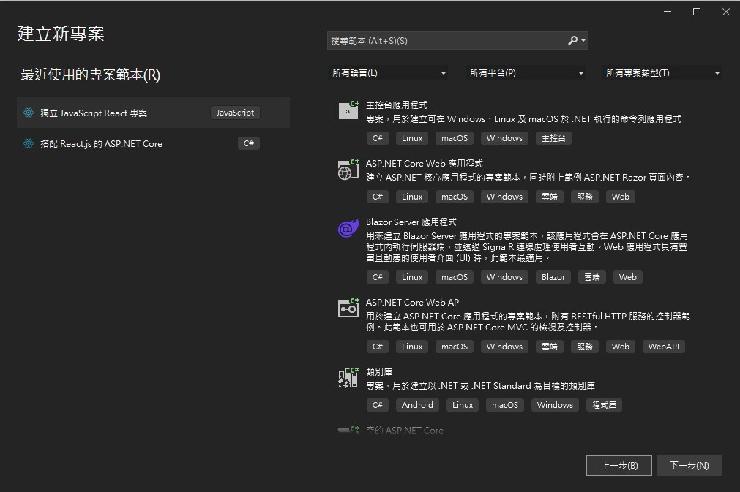Select the Blazor Server 應用程式 title
The width and height of the screenshot is (740, 492).
coord(411,222)
